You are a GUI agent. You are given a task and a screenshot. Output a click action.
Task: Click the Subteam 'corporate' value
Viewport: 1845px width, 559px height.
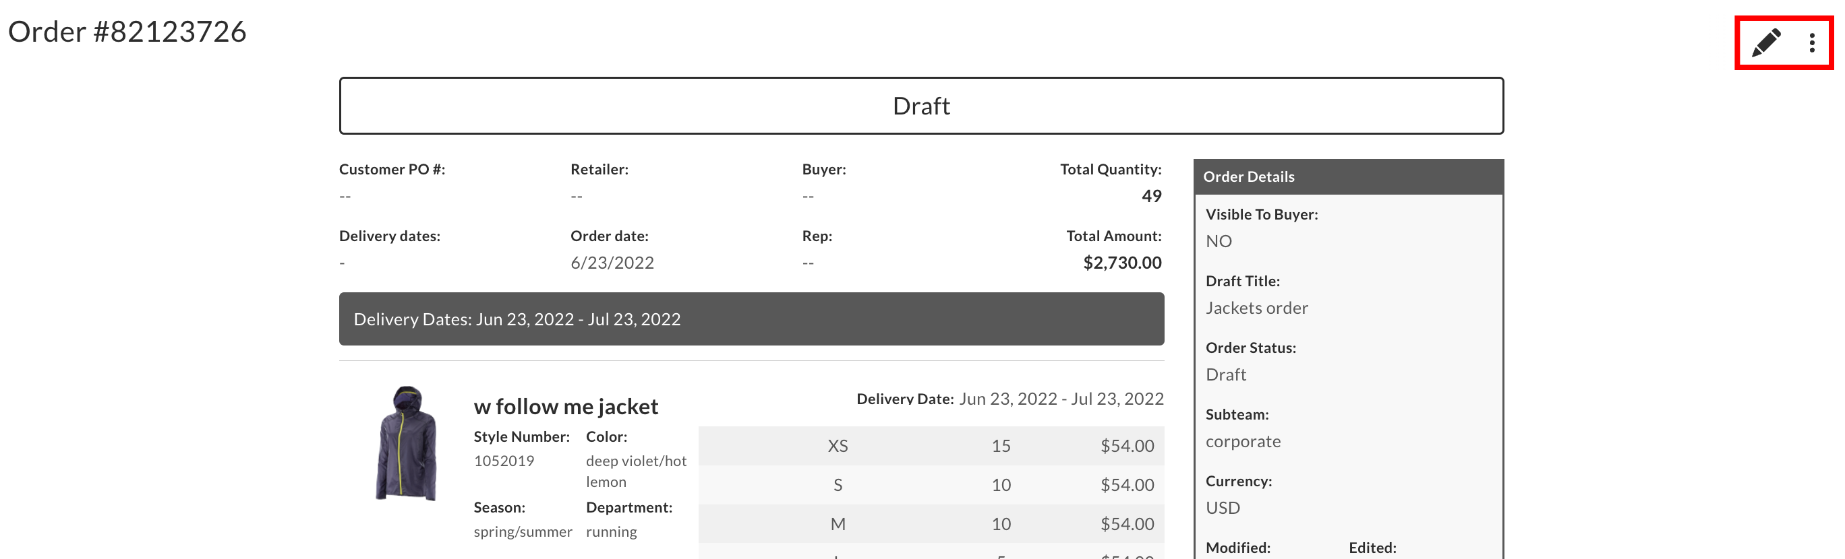pos(1243,441)
